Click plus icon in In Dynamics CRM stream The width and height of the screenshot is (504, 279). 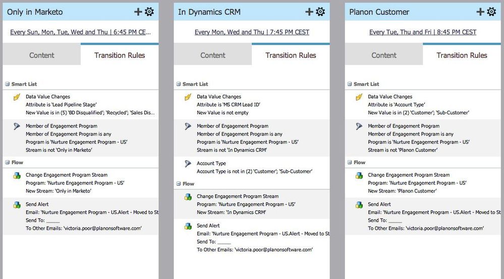pos(309,12)
